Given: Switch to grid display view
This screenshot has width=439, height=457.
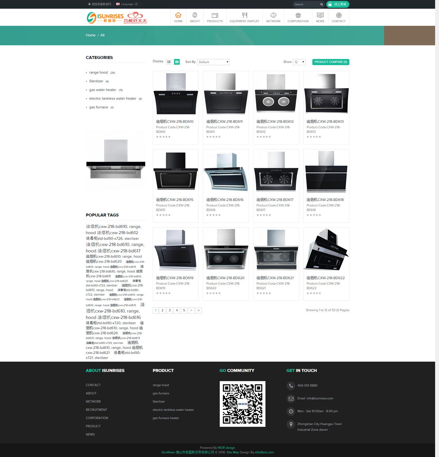Looking at the screenshot, I should 177,62.
